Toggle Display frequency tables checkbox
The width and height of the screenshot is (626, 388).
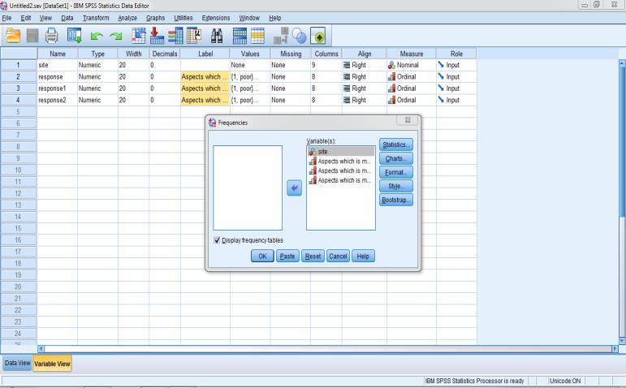tap(217, 240)
